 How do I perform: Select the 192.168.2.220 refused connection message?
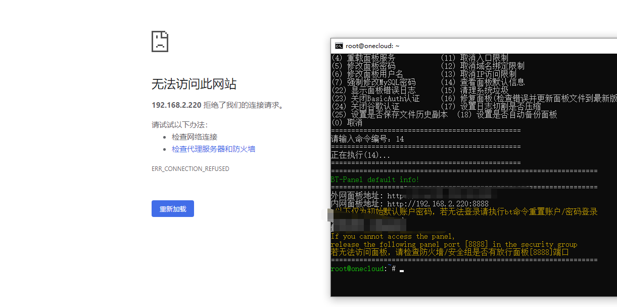coord(218,105)
